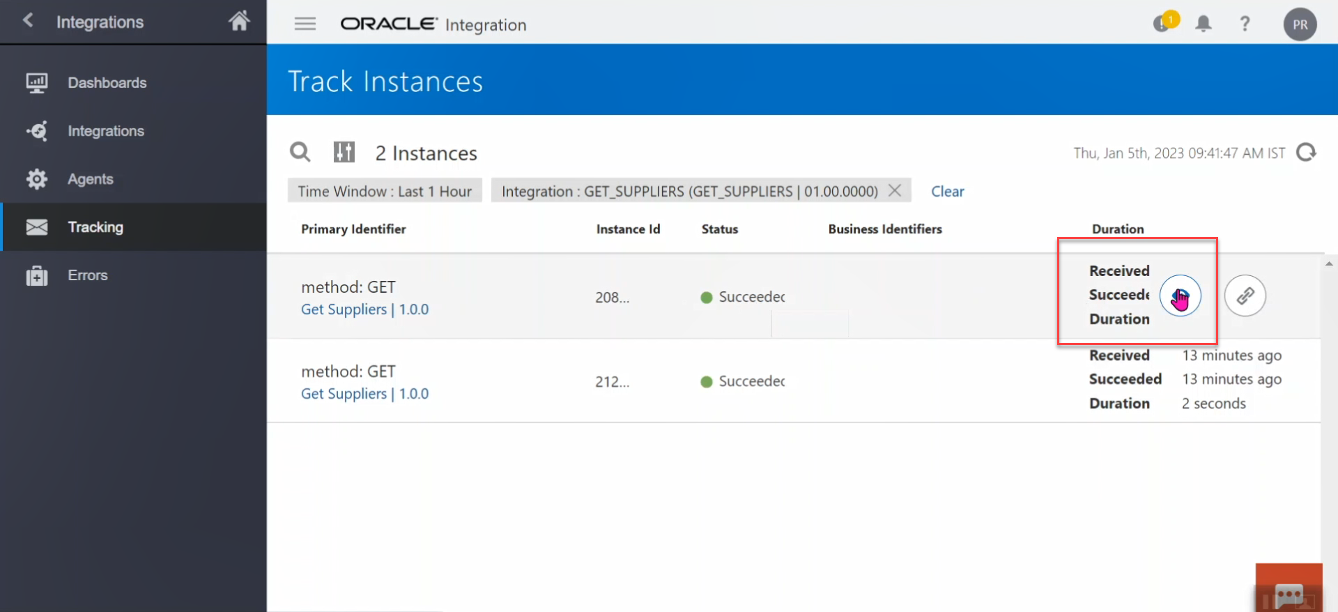Image resolution: width=1338 pixels, height=612 pixels.
Task: Refresh the instance list
Action: (1306, 152)
